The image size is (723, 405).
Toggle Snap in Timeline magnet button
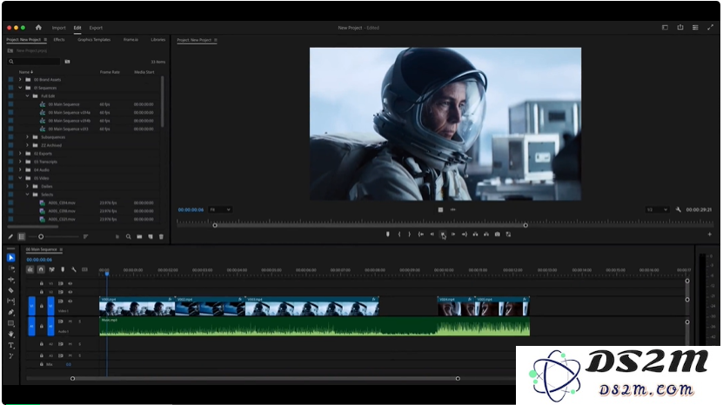point(41,269)
